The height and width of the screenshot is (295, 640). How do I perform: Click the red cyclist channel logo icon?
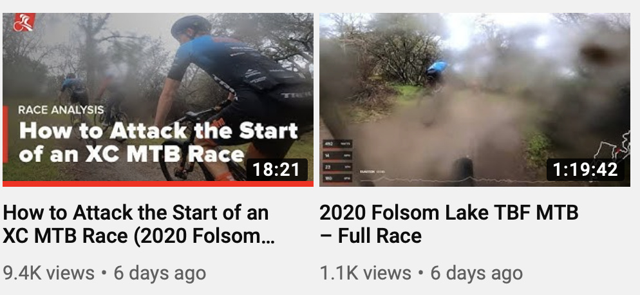click(x=24, y=22)
